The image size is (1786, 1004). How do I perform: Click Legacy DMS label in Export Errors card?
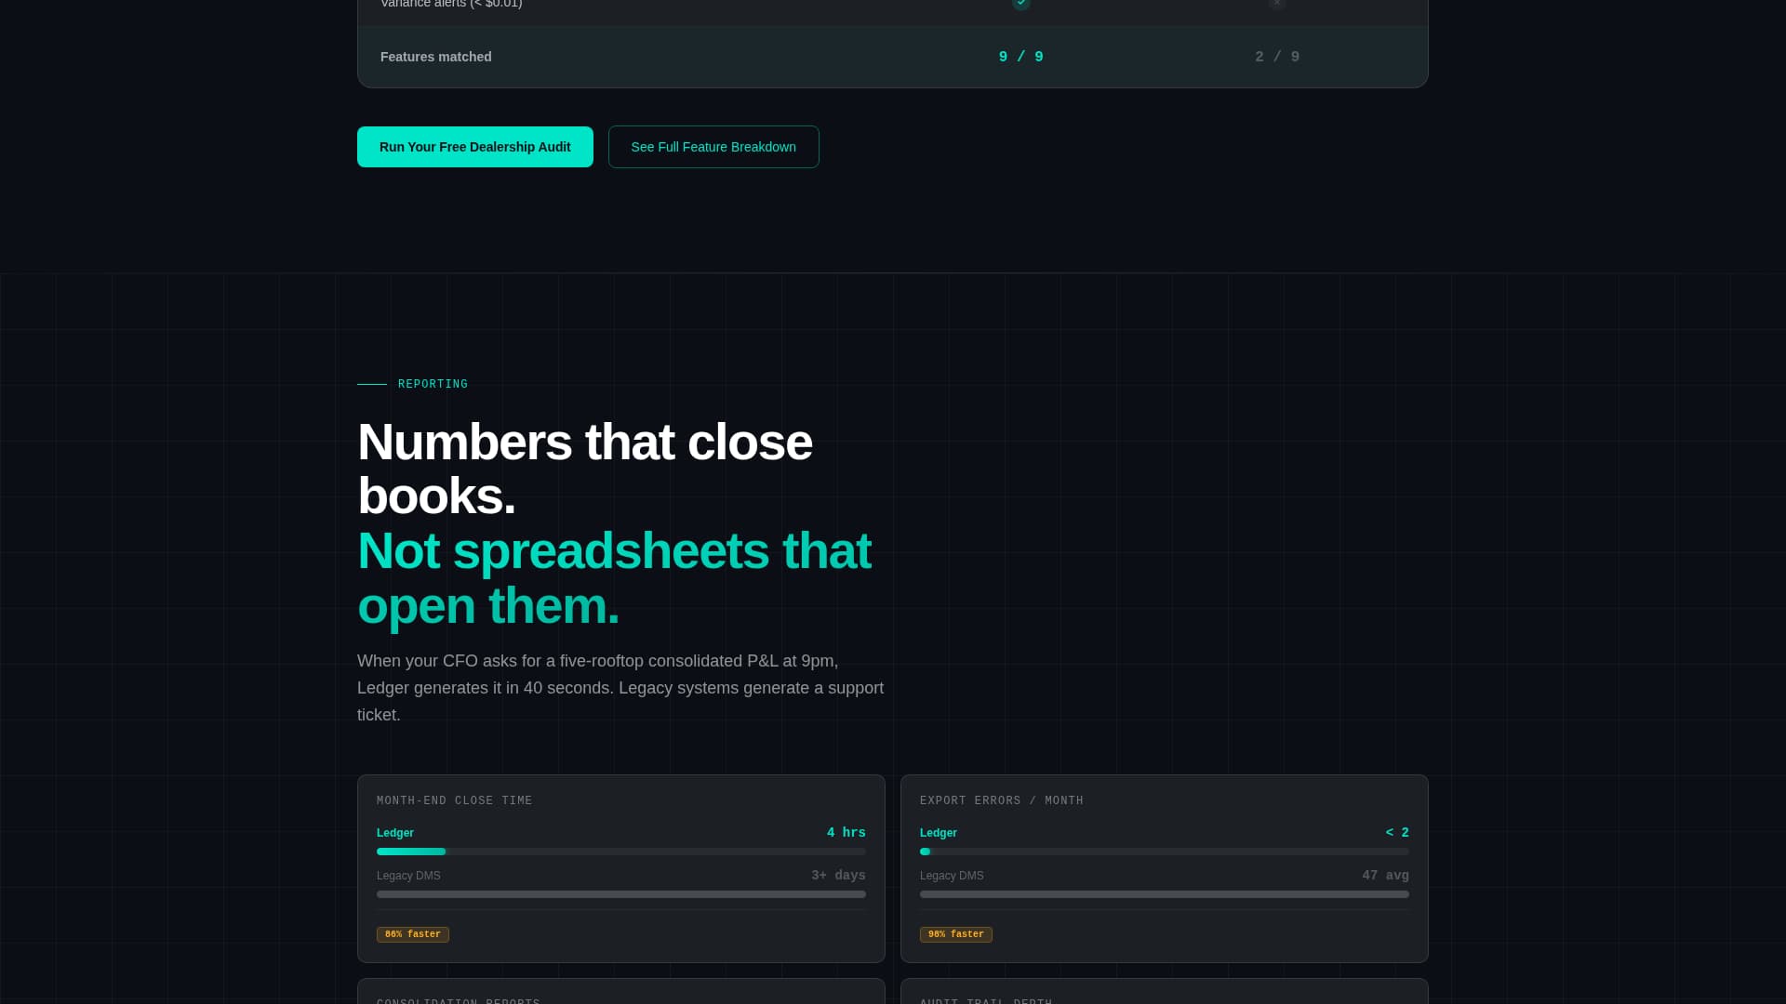pos(952,876)
